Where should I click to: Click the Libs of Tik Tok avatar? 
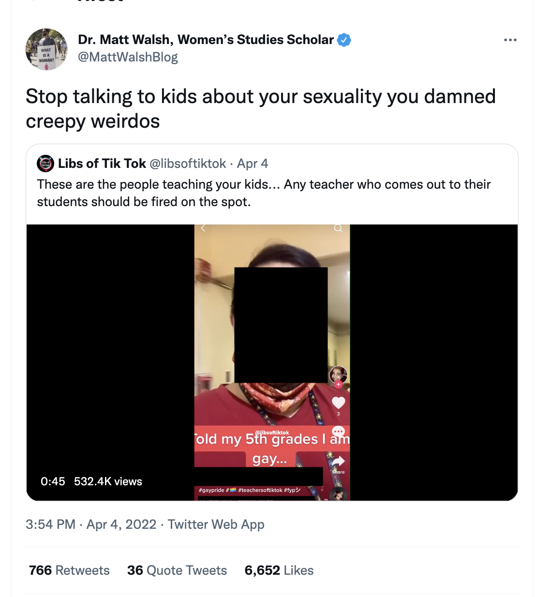(x=45, y=164)
